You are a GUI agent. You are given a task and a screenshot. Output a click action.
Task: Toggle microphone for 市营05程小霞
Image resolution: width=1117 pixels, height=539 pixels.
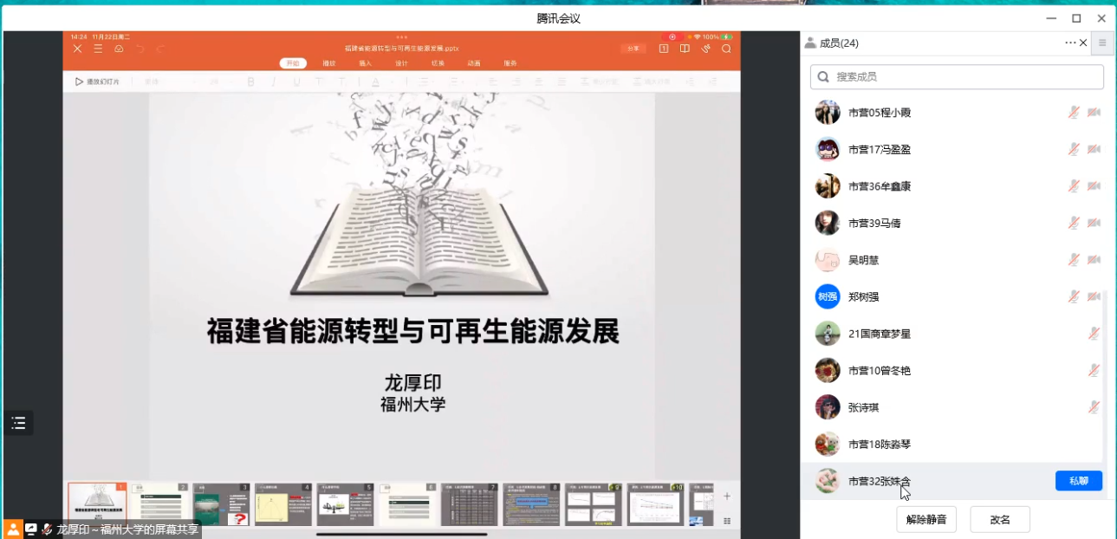(1074, 113)
